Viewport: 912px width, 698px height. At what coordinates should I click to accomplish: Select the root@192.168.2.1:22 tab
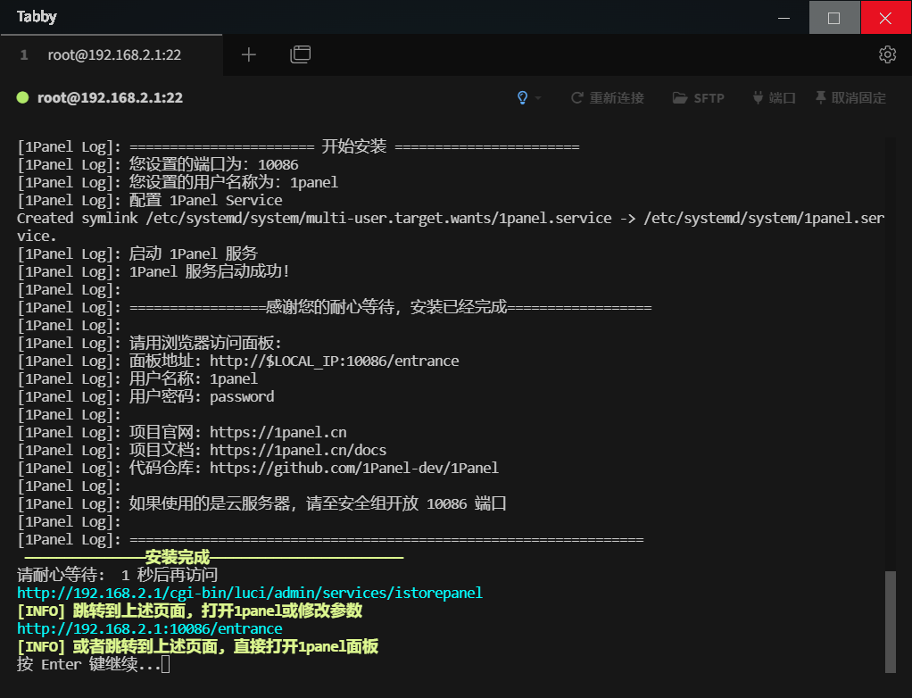pos(112,54)
